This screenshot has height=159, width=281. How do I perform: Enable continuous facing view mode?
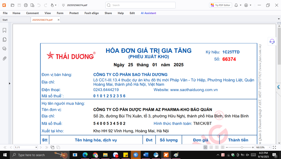223,147
